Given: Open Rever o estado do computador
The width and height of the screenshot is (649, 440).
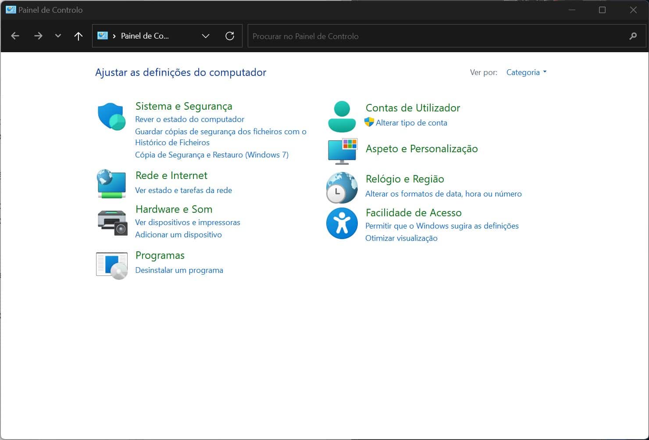Looking at the screenshot, I should [x=189, y=119].
